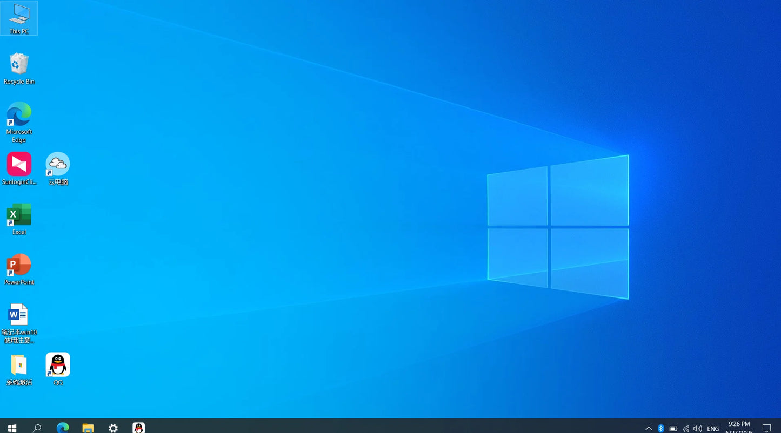This screenshot has height=433, width=781.
Task: Open Wi-Fi network list from the tray
Action: coord(685,428)
